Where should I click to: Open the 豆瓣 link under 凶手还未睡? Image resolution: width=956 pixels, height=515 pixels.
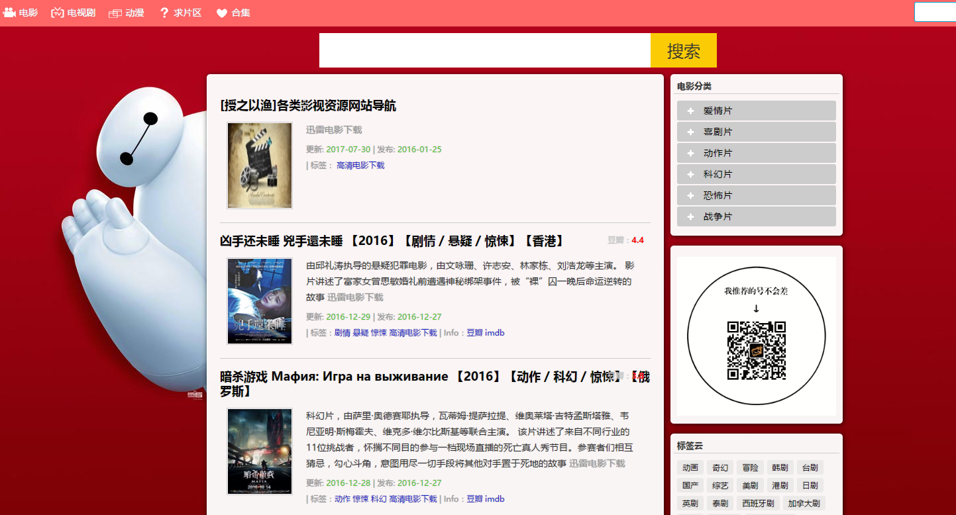pos(474,333)
